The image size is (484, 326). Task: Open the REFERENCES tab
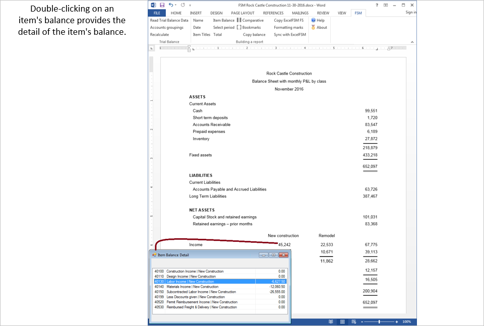(x=273, y=13)
